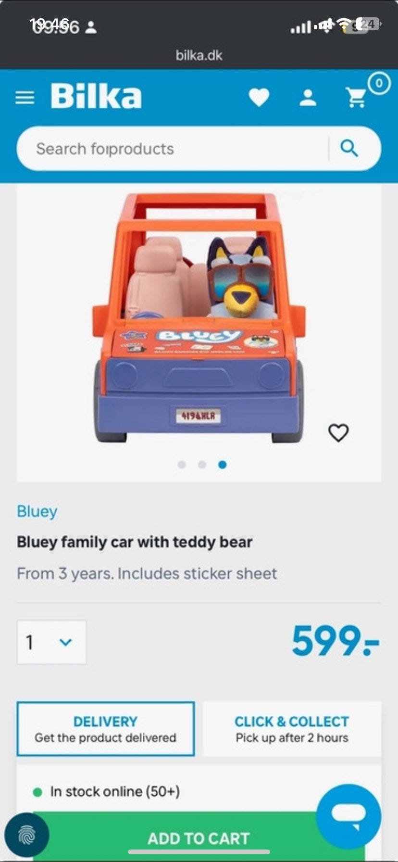This screenshot has width=398, height=862.
Task: Tap the search magnifier icon
Action: 349,148
